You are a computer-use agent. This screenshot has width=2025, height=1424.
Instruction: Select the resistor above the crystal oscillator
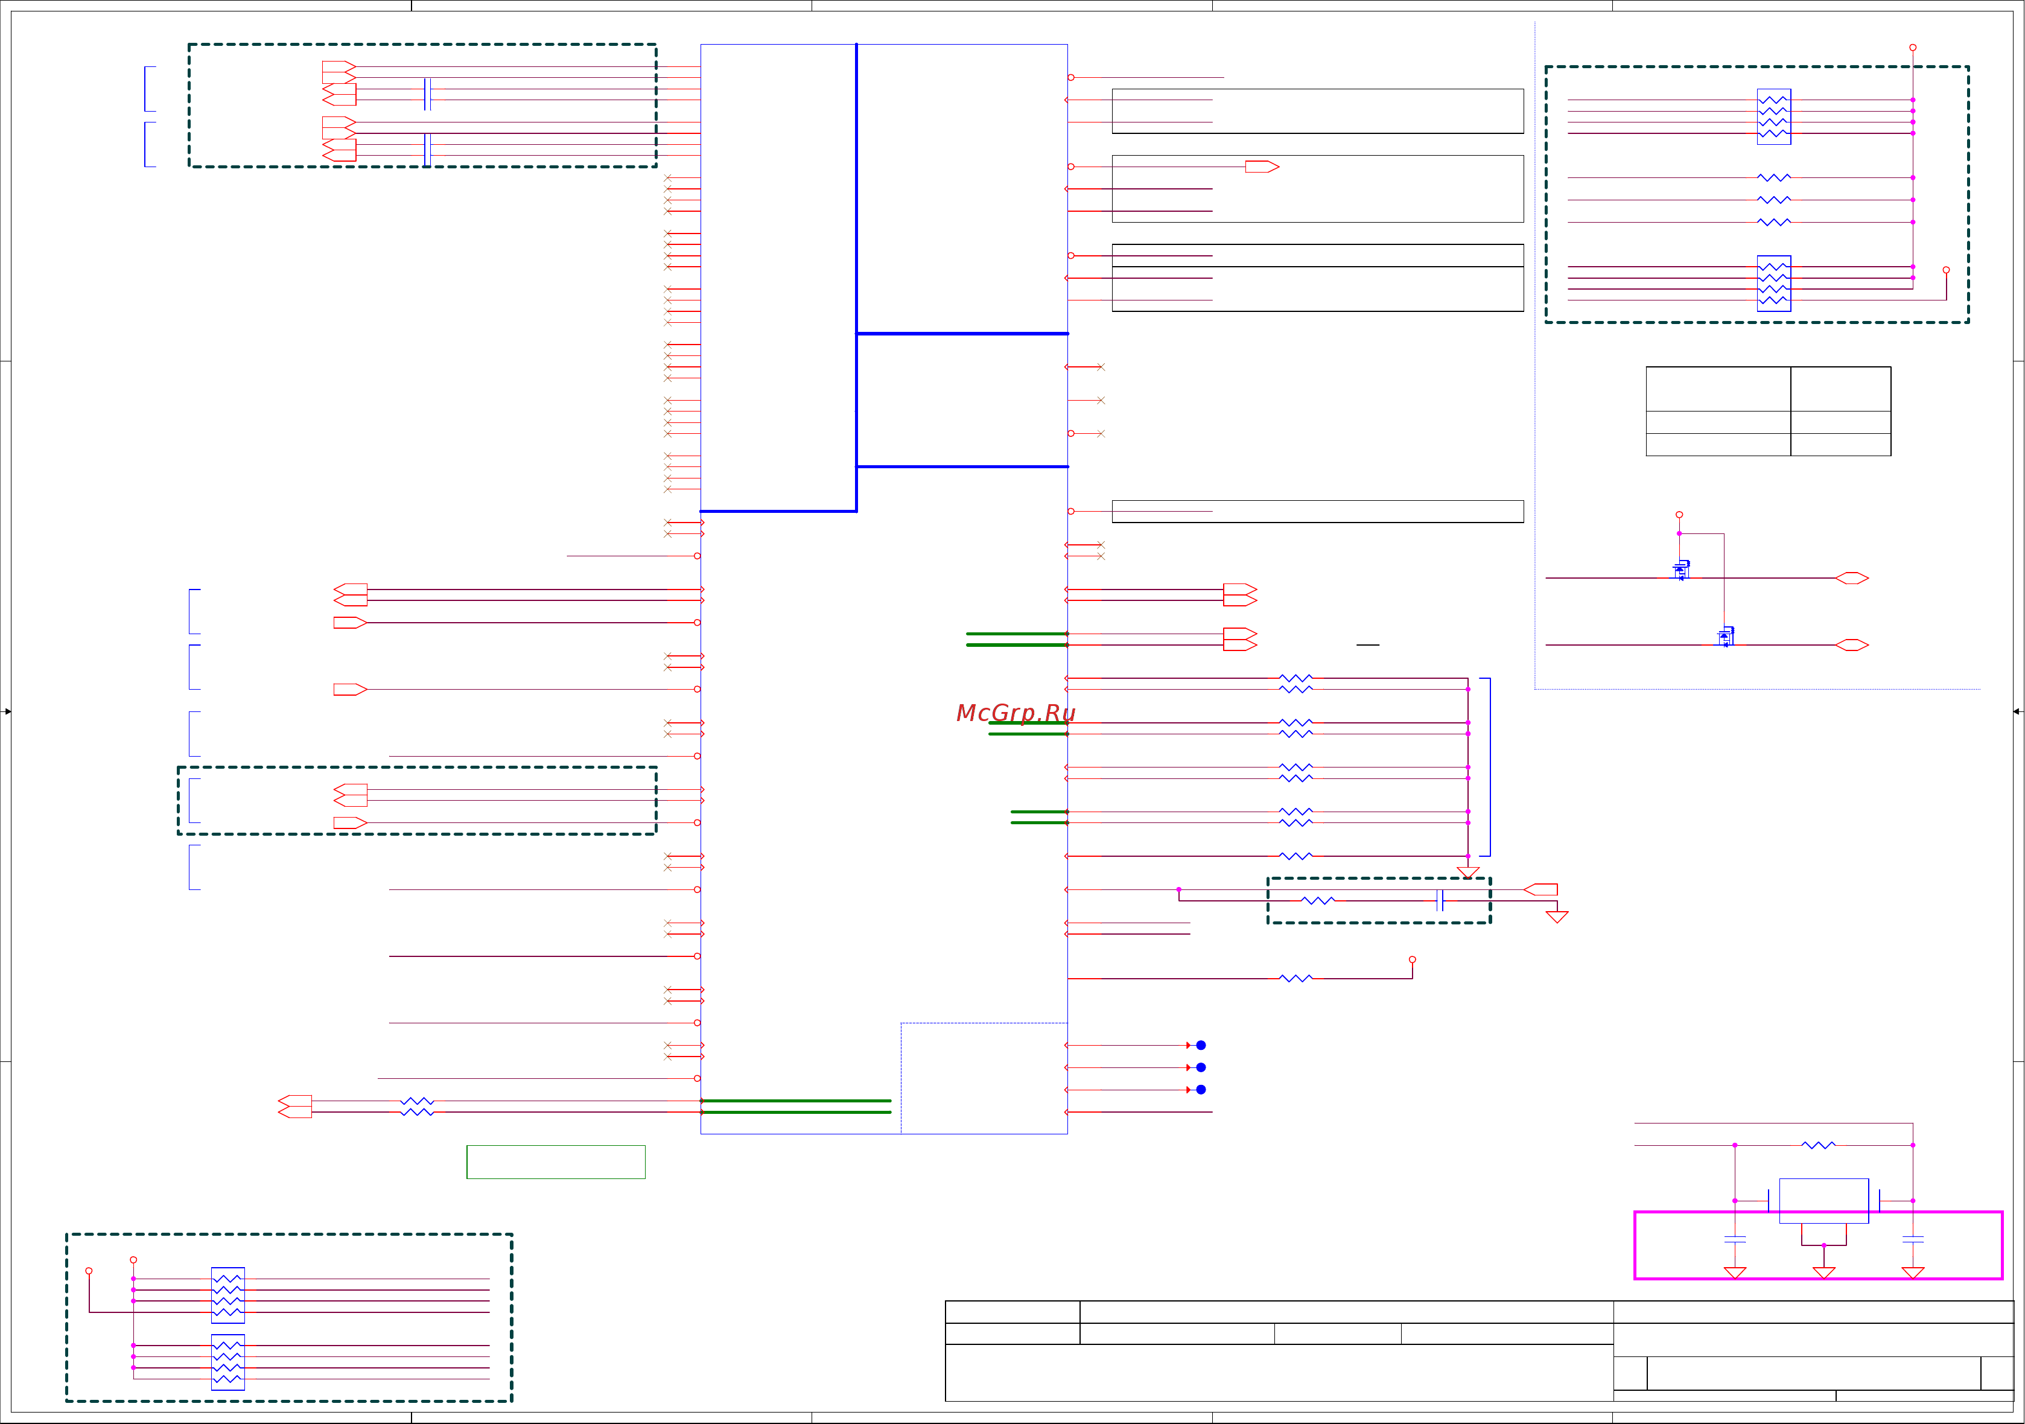click(x=1819, y=1145)
